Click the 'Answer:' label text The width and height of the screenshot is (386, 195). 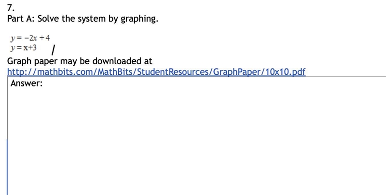tap(27, 83)
